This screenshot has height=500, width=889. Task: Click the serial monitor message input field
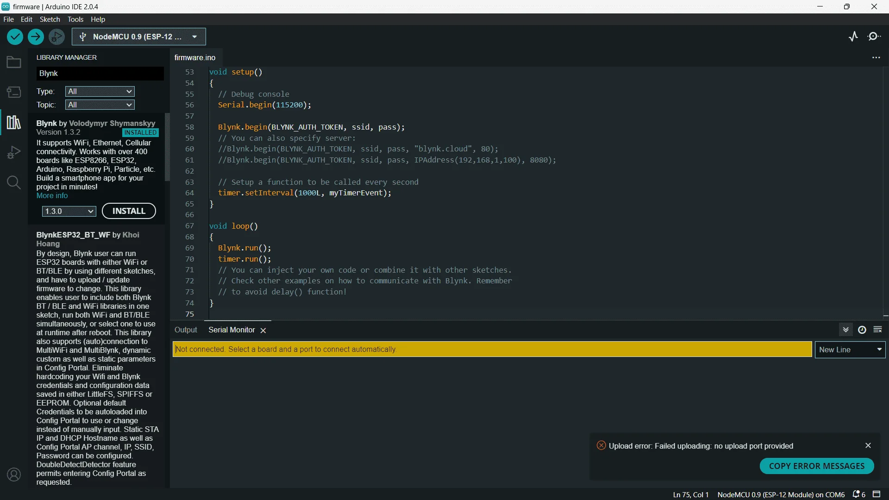click(x=492, y=349)
